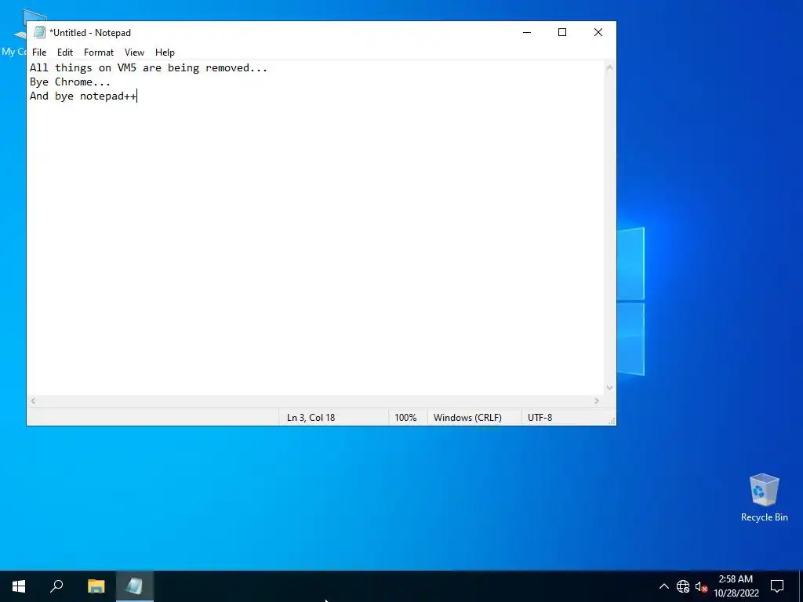Click the 100% zoom status entry

[x=405, y=418]
